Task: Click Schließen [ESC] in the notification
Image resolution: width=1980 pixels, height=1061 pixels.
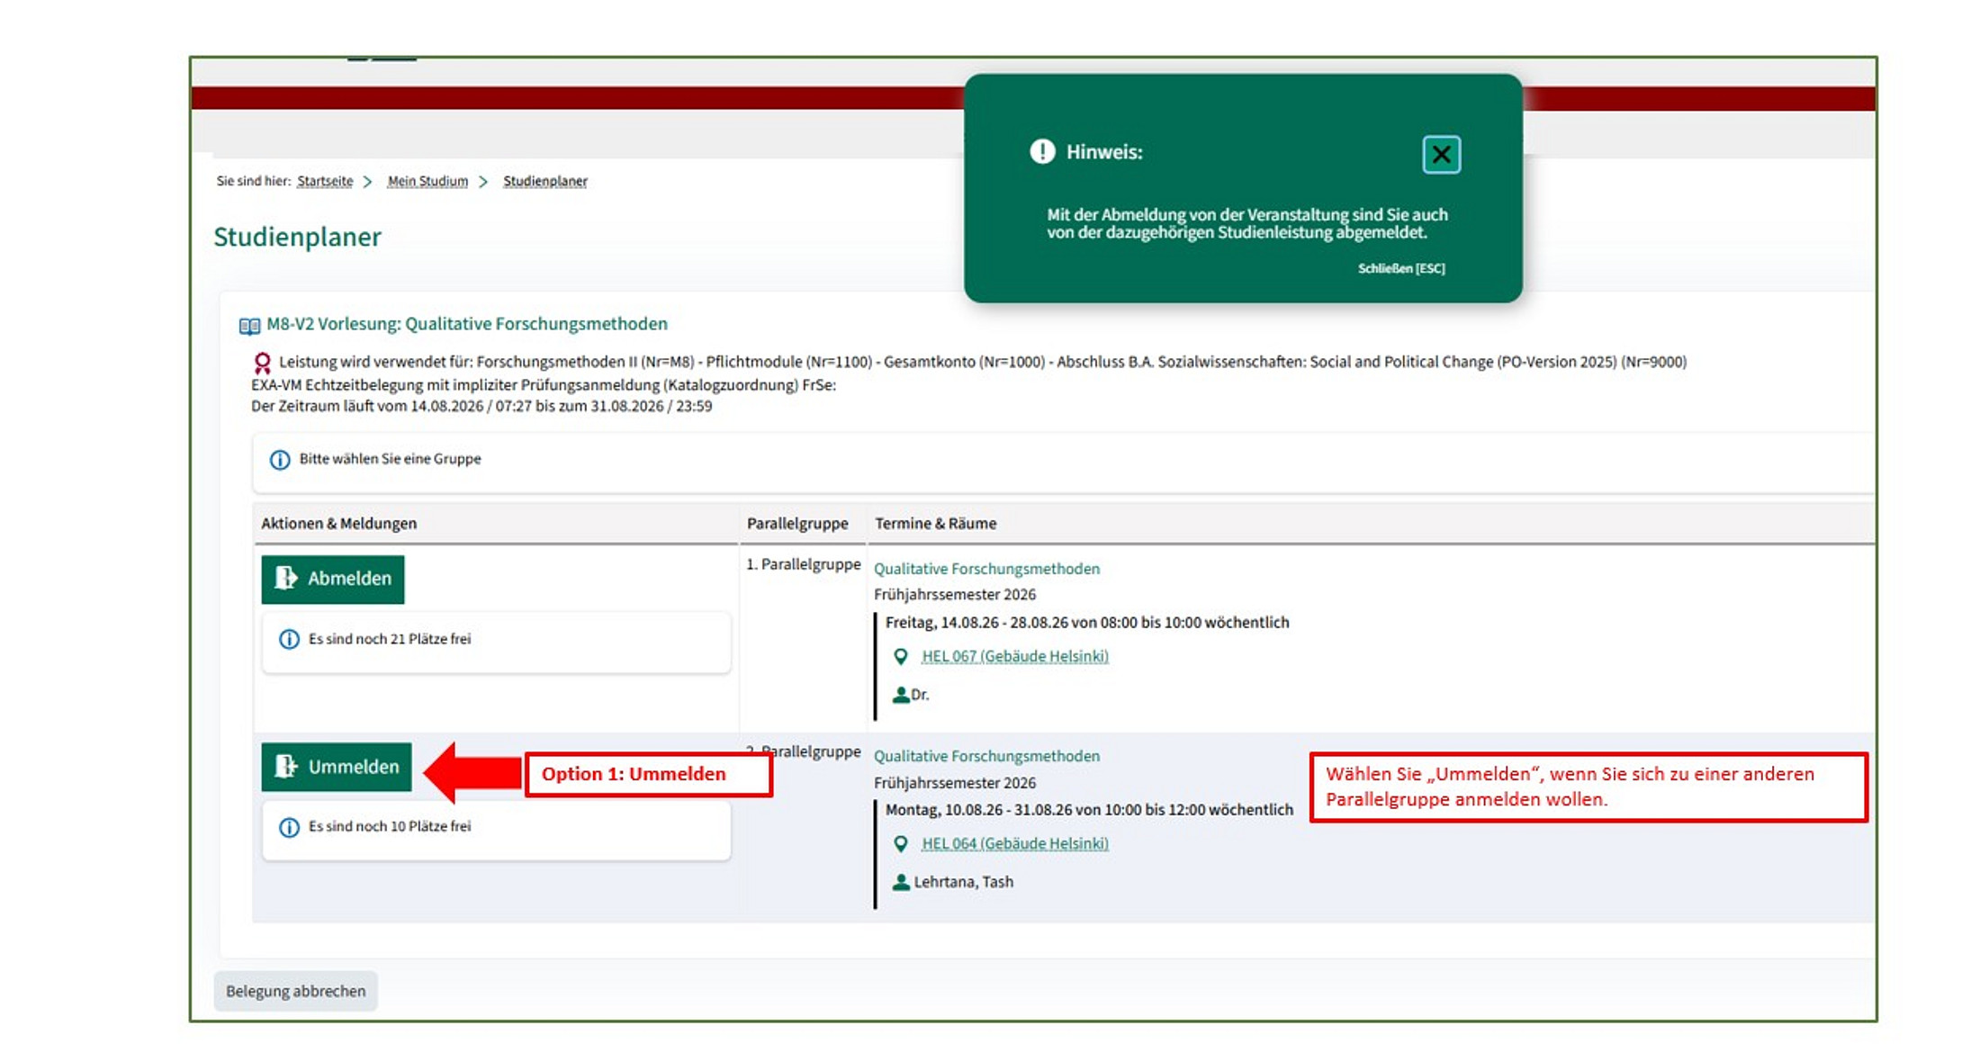Action: coord(1401,268)
